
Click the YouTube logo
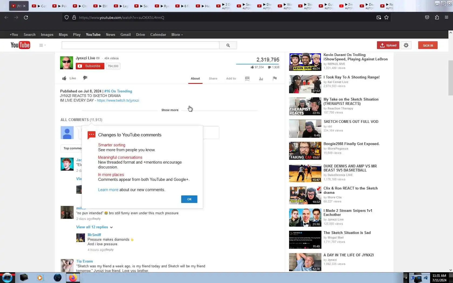point(20,45)
